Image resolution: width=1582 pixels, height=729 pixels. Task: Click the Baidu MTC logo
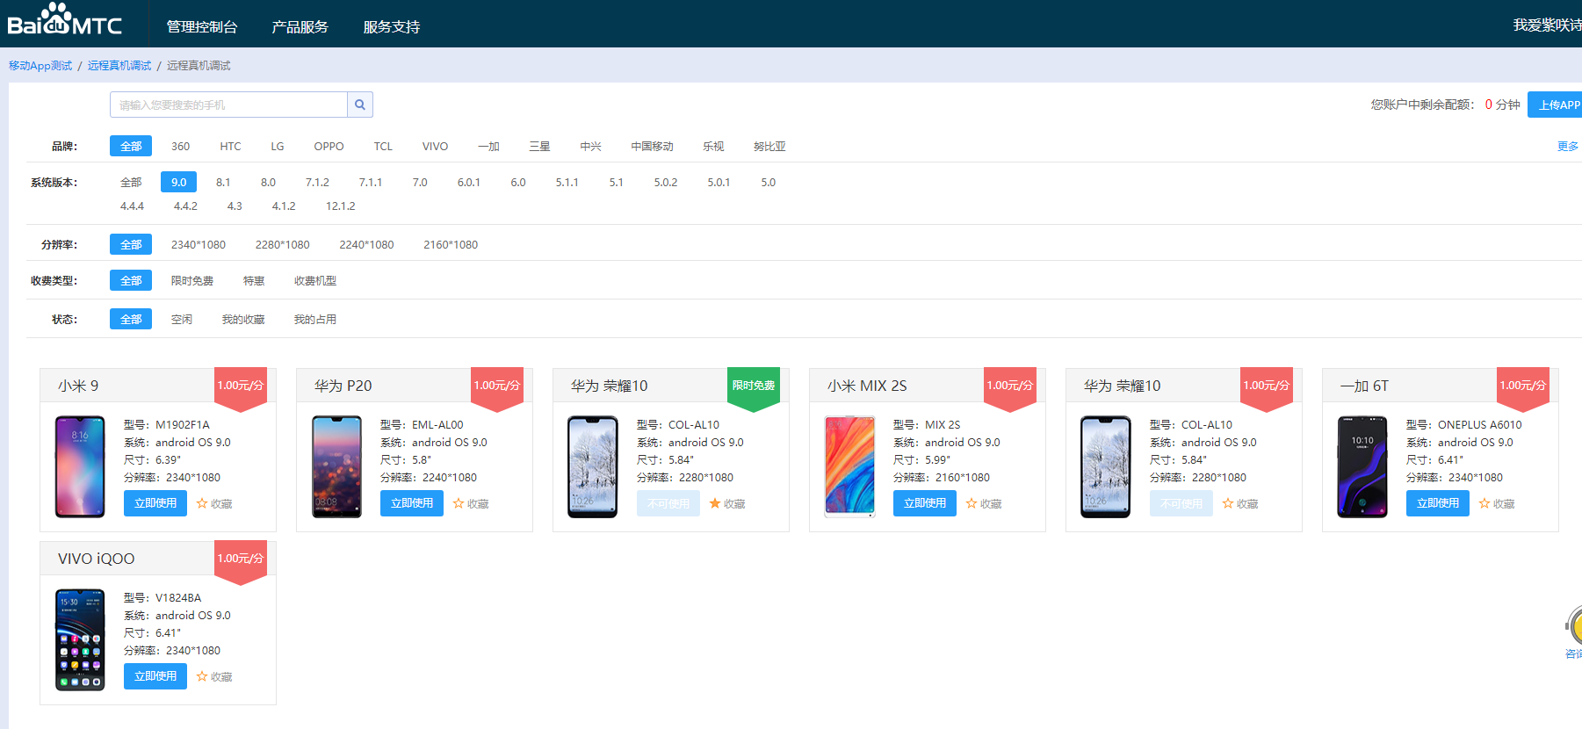pos(65,19)
